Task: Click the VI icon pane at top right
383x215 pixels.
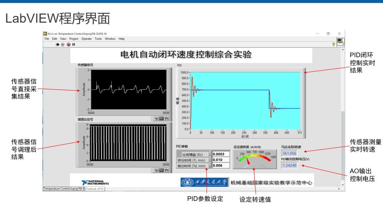Action: coord(340,42)
